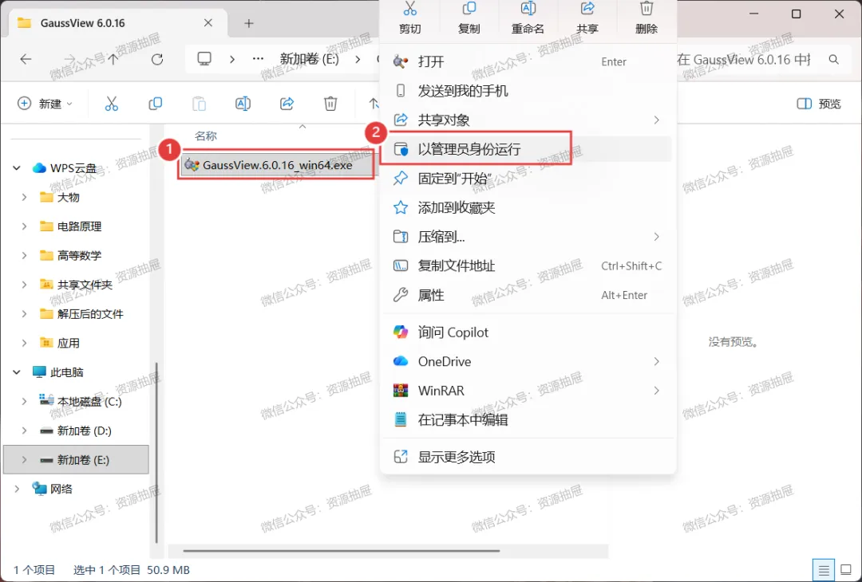Expand 高等数学 folder chevron
Viewport: 862px width, 582px height.
(24, 255)
